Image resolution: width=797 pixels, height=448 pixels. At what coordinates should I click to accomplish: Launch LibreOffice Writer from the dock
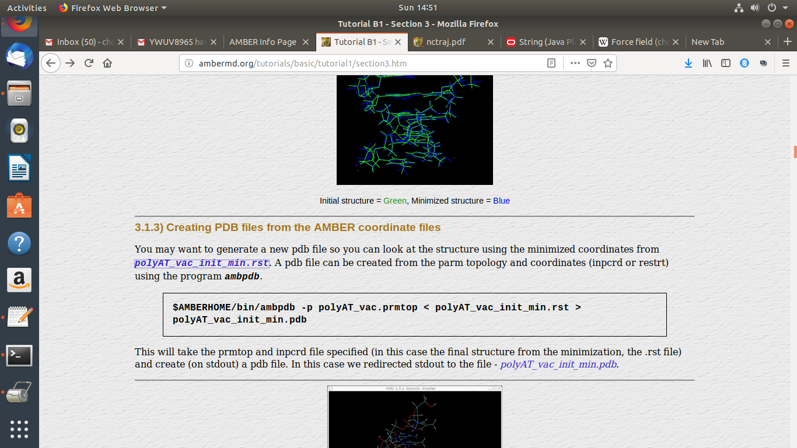point(19,169)
